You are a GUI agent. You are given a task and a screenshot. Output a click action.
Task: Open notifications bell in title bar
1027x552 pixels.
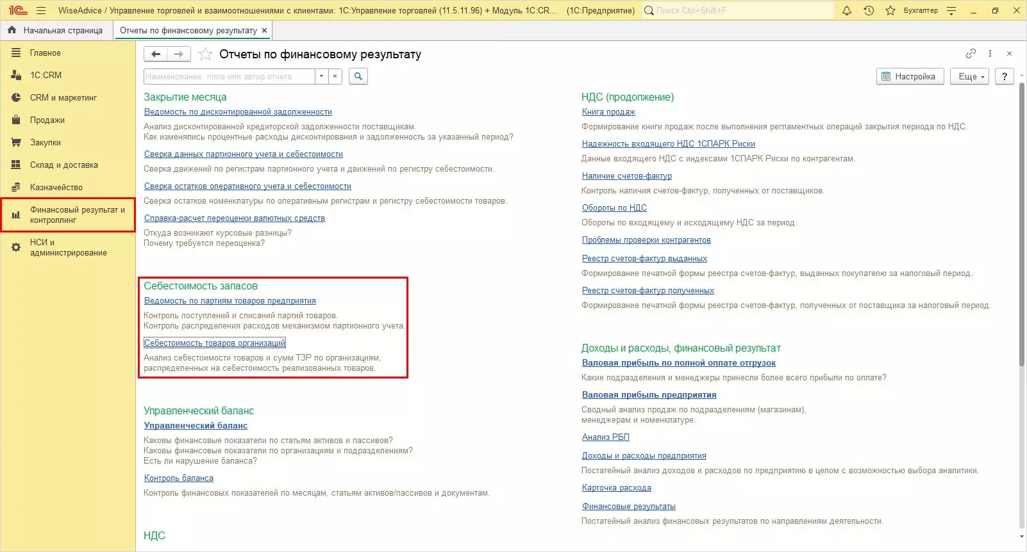tap(847, 10)
